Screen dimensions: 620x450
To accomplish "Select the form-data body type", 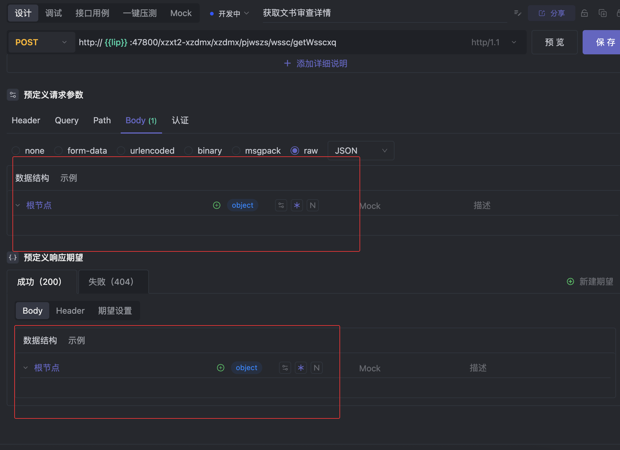I will (58, 151).
